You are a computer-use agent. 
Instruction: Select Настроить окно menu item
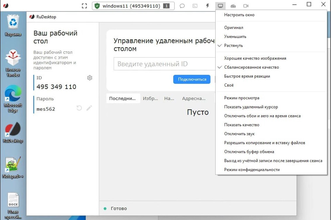[239, 15]
